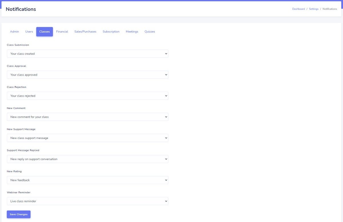Open Settings breadcrumb link
This screenshot has height=222, width=343.
tap(314, 9)
